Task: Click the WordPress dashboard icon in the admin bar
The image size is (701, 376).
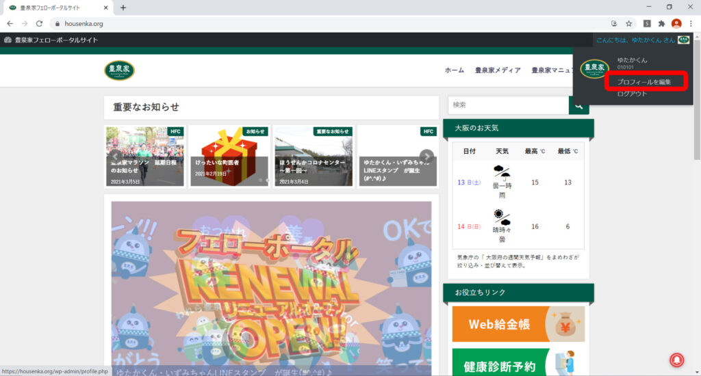Action: tap(8, 40)
